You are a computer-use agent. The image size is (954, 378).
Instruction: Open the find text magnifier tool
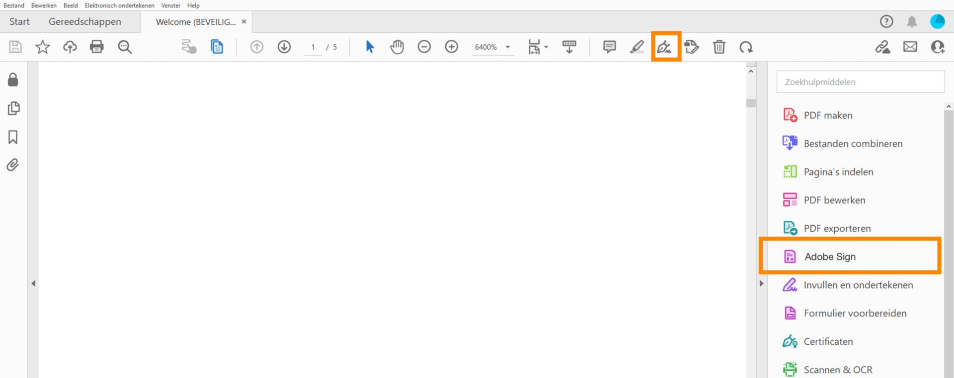click(x=125, y=47)
